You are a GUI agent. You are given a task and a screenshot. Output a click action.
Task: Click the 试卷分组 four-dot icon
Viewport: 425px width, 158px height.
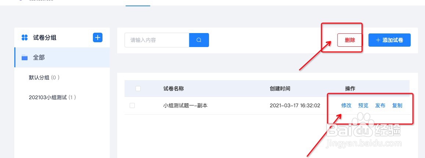tap(25, 37)
